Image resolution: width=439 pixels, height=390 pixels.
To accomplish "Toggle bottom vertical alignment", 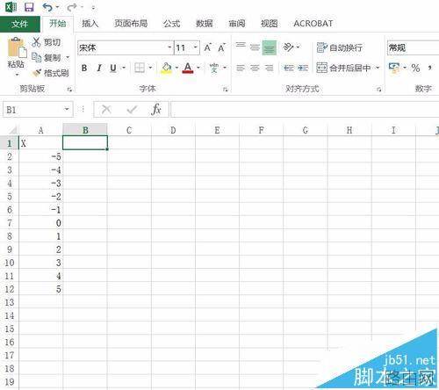I will point(270,47).
